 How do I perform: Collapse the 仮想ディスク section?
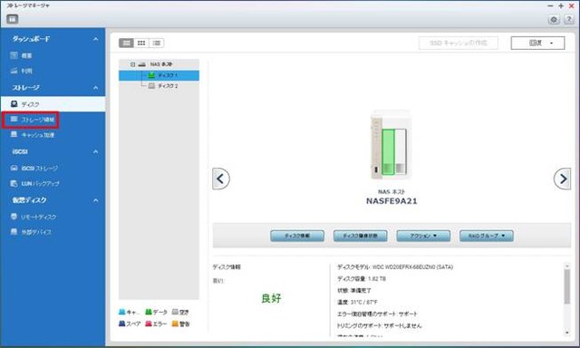click(x=96, y=200)
